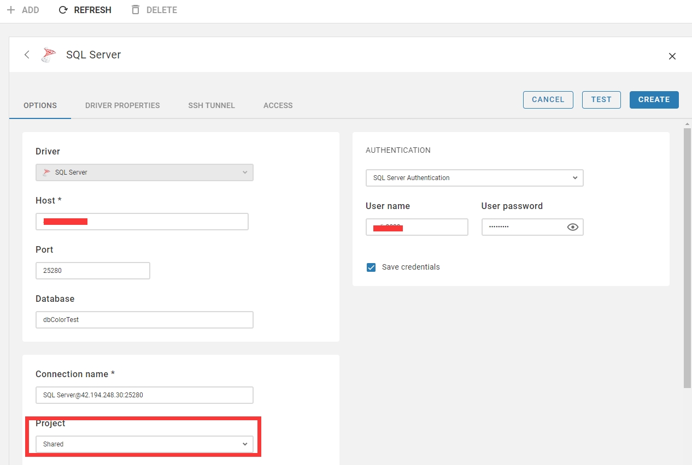Show password using the eye icon
The image size is (692, 465).
click(572, 227)
